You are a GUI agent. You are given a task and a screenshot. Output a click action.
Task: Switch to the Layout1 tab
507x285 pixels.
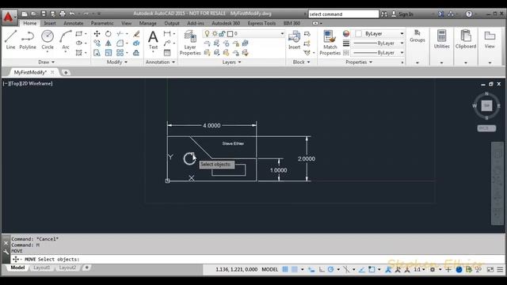(42, 268)
